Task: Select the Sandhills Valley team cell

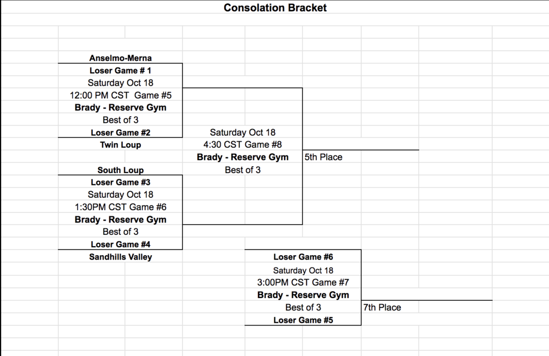Action: click(x=121, y=257)
